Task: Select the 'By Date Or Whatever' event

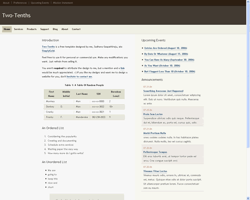Action: coord(166,54)
